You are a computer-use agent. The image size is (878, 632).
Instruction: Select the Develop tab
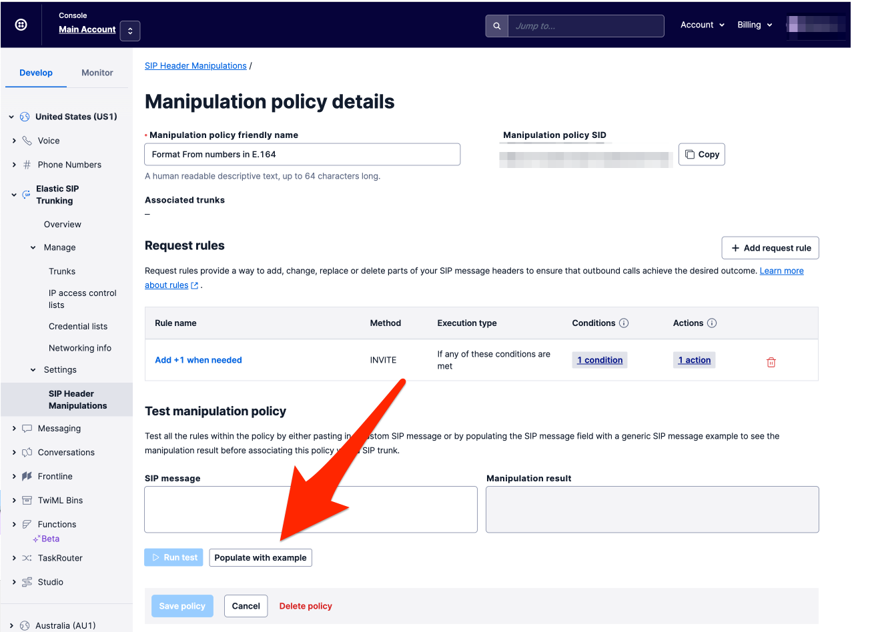tap(35, 73)
